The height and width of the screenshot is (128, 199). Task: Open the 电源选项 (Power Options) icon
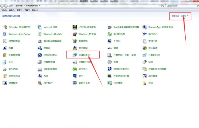tap(75, 41)
